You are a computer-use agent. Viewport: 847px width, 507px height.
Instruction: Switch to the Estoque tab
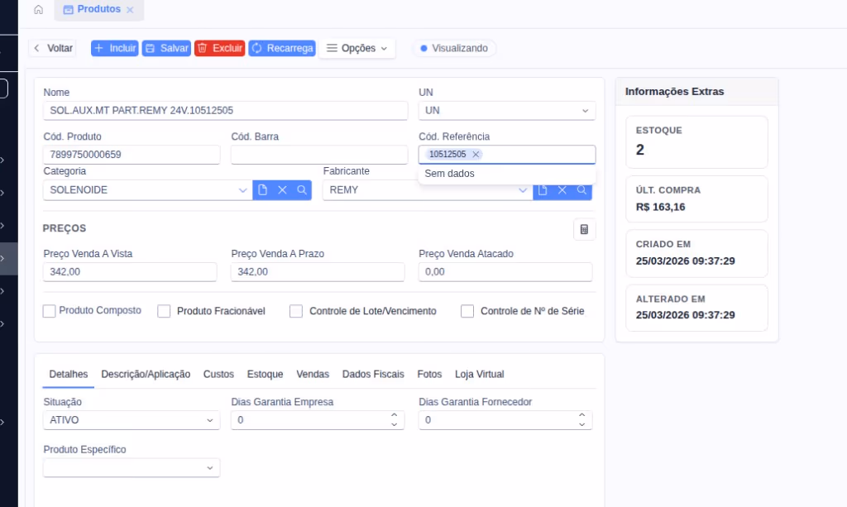[x=266, y=374]
